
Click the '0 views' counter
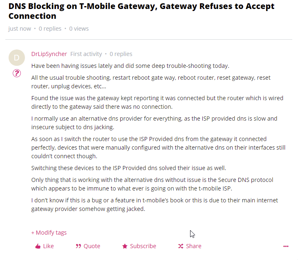[x=79, y=29]
